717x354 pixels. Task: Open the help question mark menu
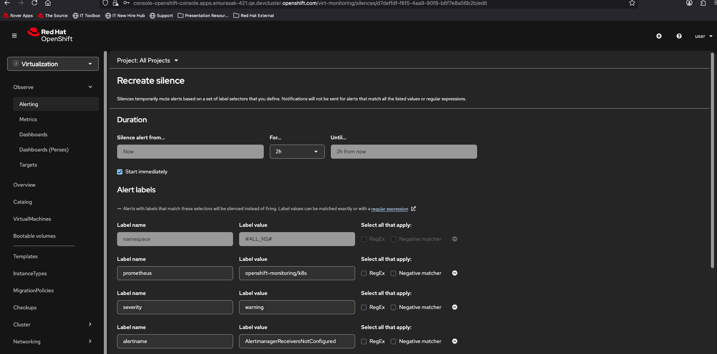(679, 36)
